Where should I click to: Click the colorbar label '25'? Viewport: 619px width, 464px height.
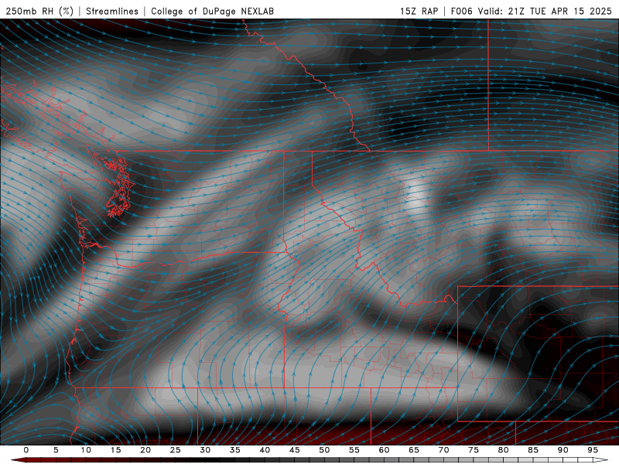(176, 450)
